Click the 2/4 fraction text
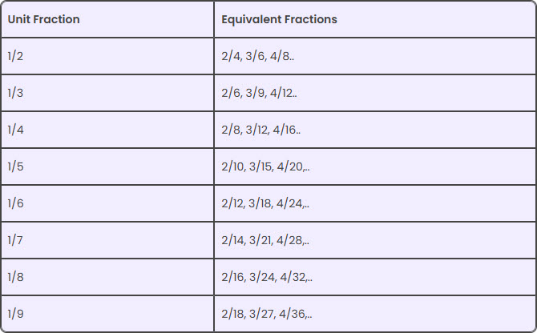This screenshot has height=333, width=537. (231, 56)
